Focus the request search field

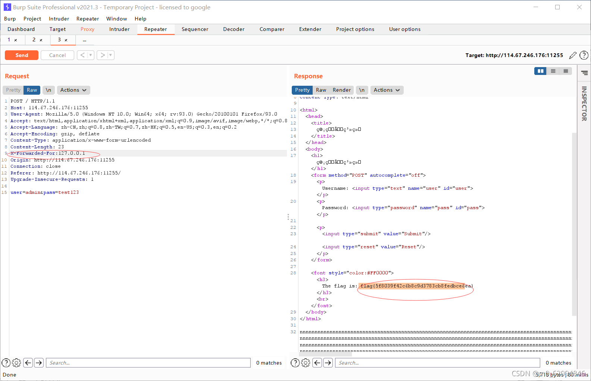tap(148, 363)
